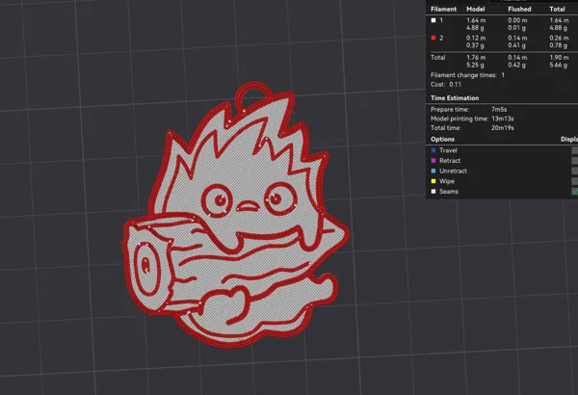Screen dimensions: 578x395
Task: Select the Unretract option label
Action: [453, 171]
